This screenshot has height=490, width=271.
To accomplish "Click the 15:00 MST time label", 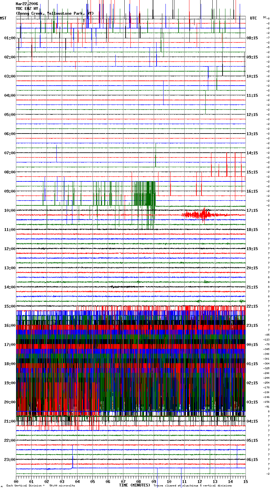I will click(x=10, y=306).
